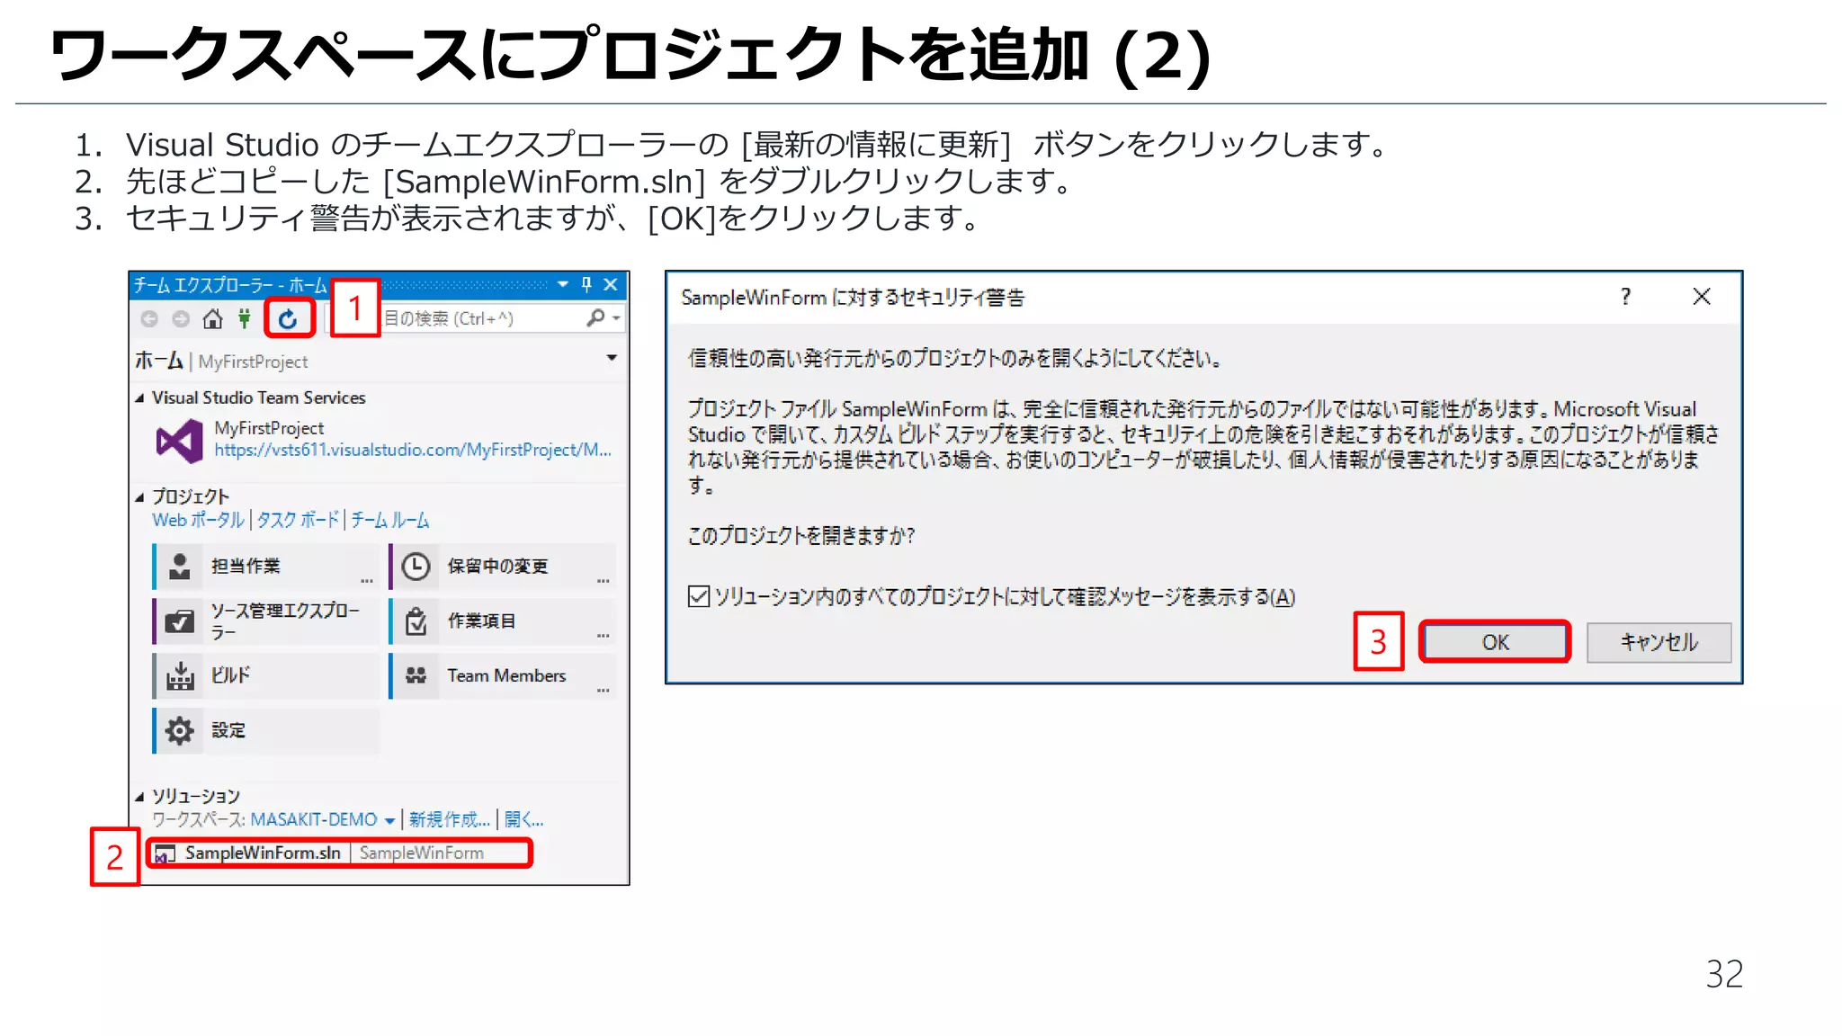Viewport: 1842px width, 1036px height.
Task: Click the 開く... link
Action: tap(523, 820)
